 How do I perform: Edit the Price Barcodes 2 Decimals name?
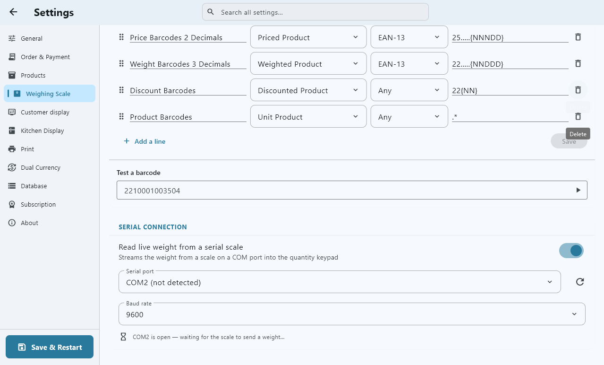click(188, 37)
